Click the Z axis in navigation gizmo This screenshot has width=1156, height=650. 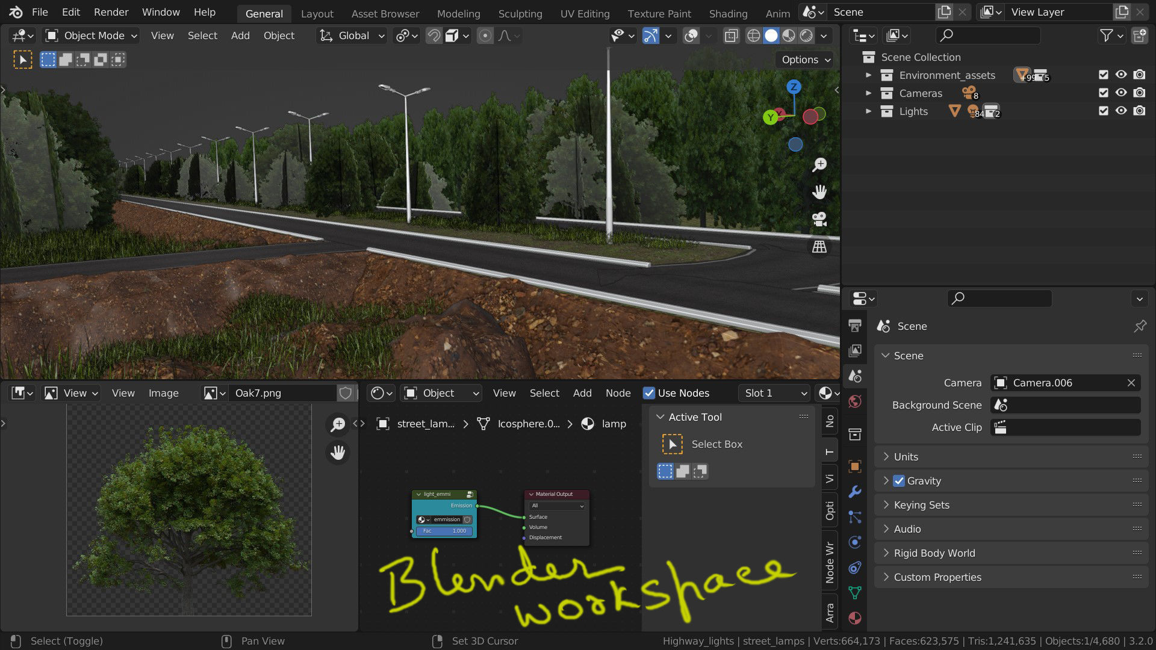pyautogui.click(x=794, y=87)
